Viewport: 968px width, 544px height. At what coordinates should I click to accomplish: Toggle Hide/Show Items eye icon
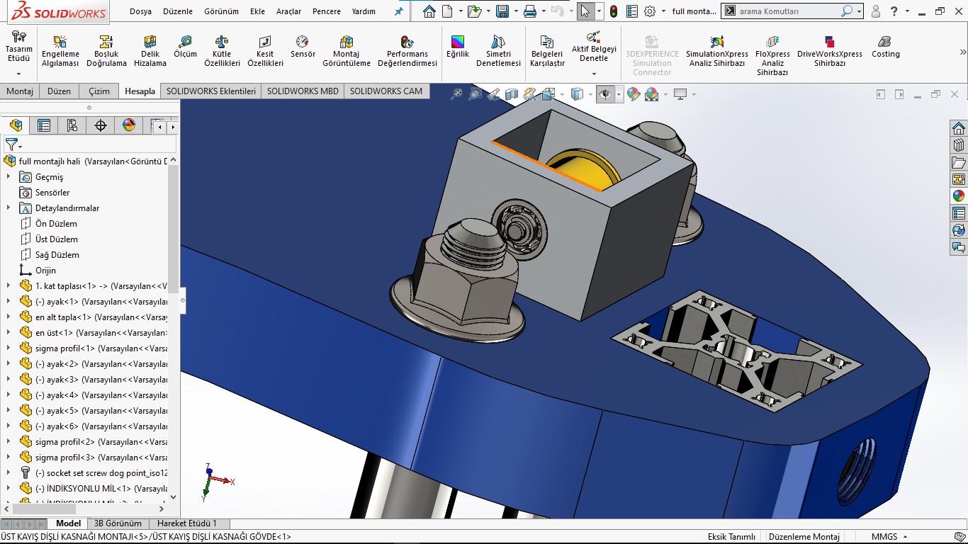click(605, 94)
